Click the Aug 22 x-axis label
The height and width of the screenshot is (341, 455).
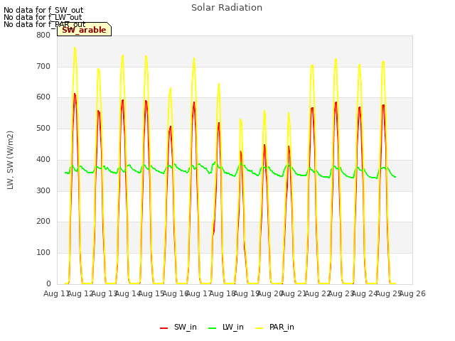[318, 293]
